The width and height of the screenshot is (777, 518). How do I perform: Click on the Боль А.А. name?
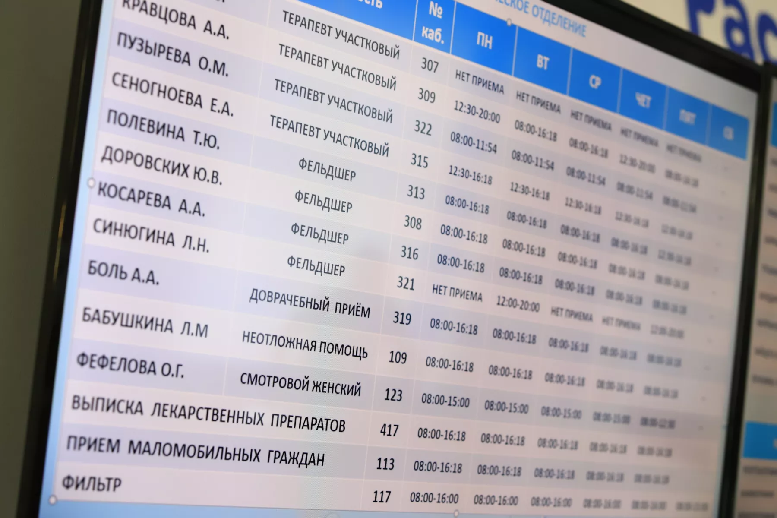coord(123,273)
